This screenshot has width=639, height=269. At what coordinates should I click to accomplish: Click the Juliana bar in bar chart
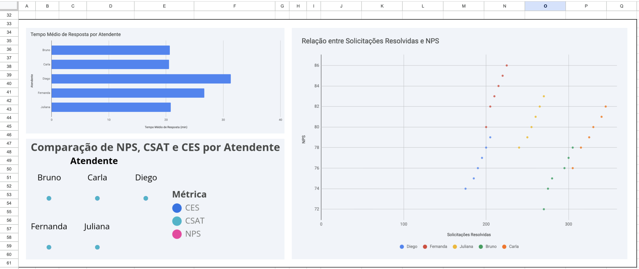(x=111, y=107)
